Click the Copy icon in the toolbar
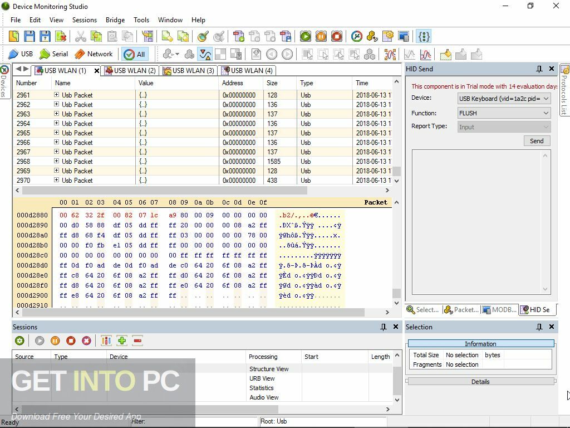 pyautogui.click(x=96, y=36)
